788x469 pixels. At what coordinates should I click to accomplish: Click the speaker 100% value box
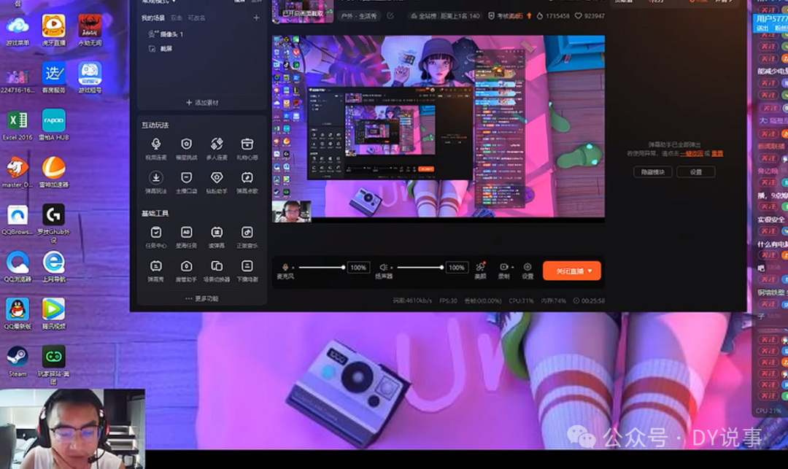(456, 268)
